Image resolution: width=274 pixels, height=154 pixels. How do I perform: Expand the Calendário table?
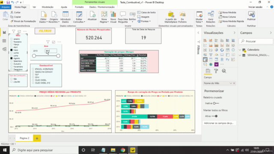[240, 50]
